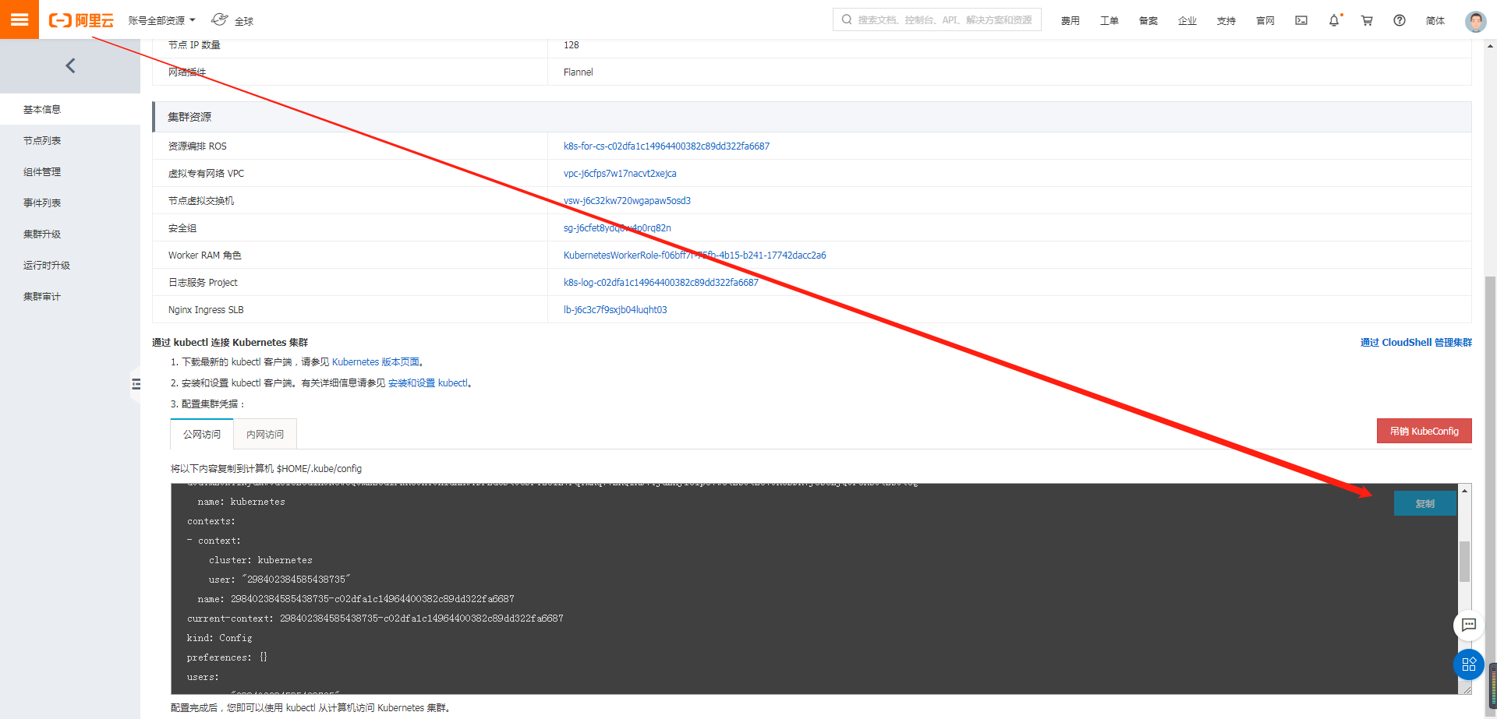Open the 企业 top menu
The width and height of the screenshot is (1497, 719).
[1187, 20]
